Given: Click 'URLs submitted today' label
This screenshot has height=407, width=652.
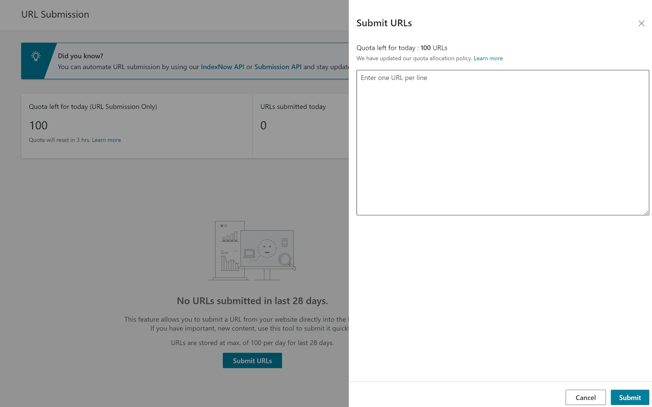Looking at the screenshot, I should point(293,106).
